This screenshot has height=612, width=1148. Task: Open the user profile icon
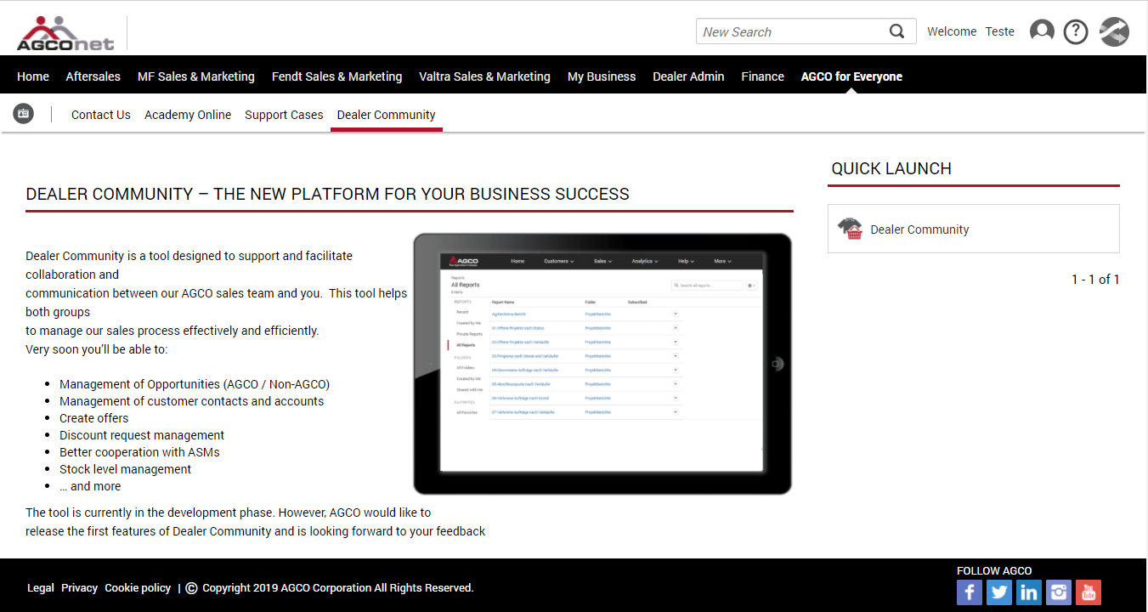1042,31
